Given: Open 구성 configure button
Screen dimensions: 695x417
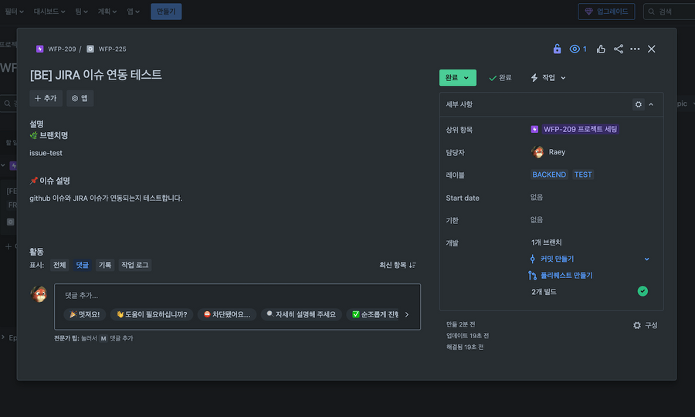Looking at the screenshot, I should 646,325.
